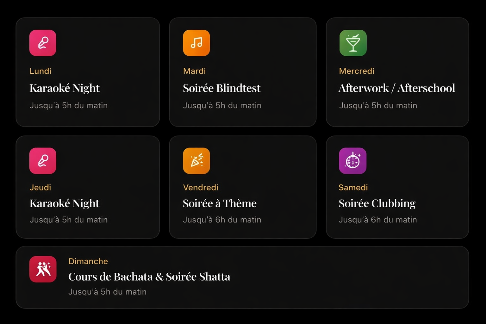Image resolution: width=486 pixels, height=324 pixels.
Task: Click the Dimanche day label
Action: 88,261
